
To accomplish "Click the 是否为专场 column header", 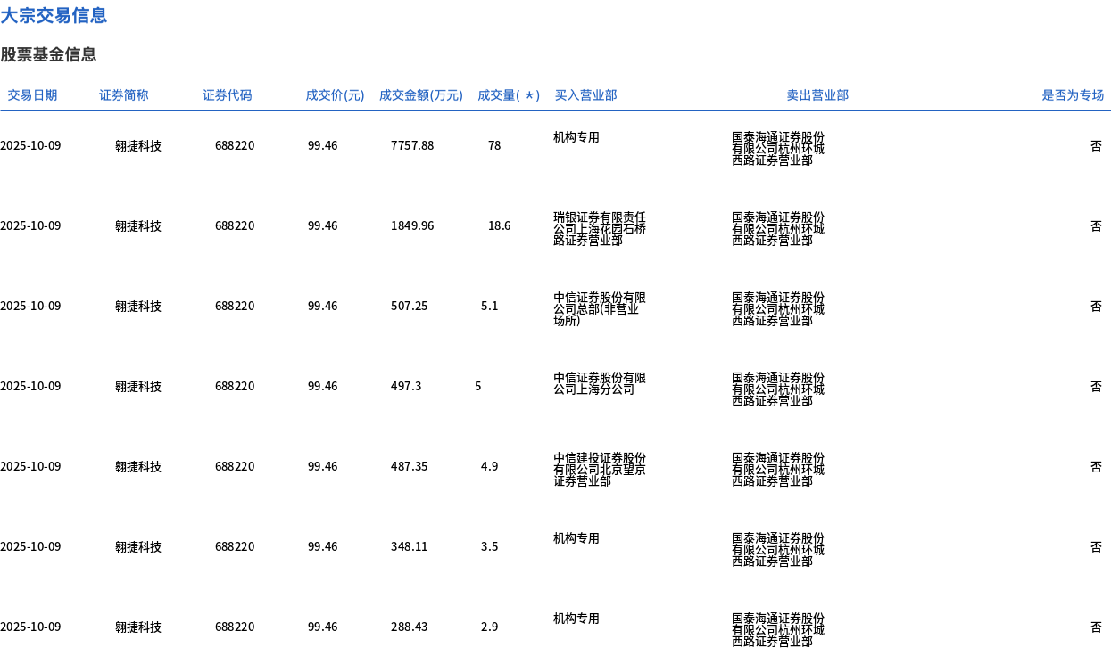I will pyautogui.click(x=1073, y=95).
